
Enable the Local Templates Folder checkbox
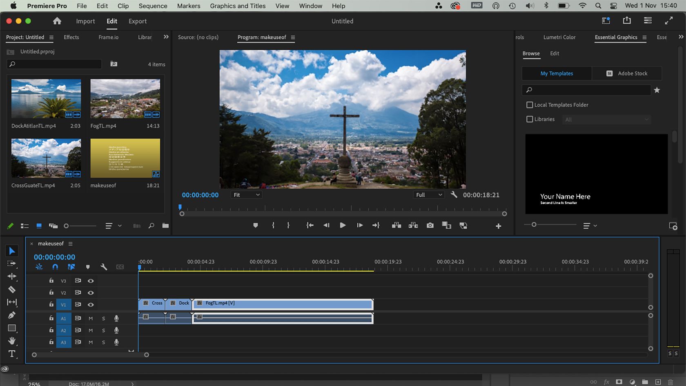[529, 105]
